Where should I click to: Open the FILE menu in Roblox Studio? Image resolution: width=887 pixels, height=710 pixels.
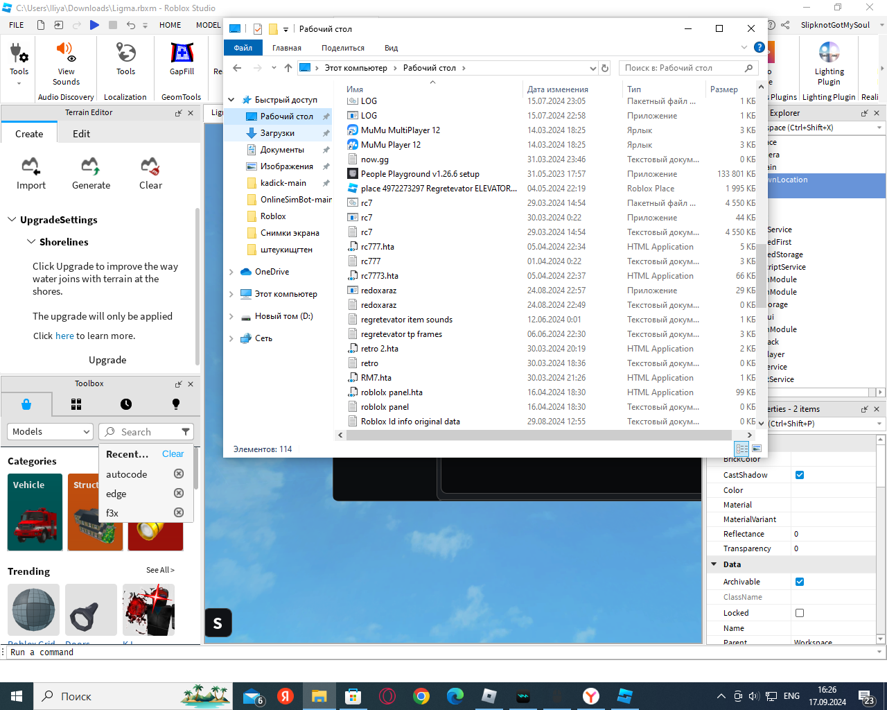coord(17,25)
